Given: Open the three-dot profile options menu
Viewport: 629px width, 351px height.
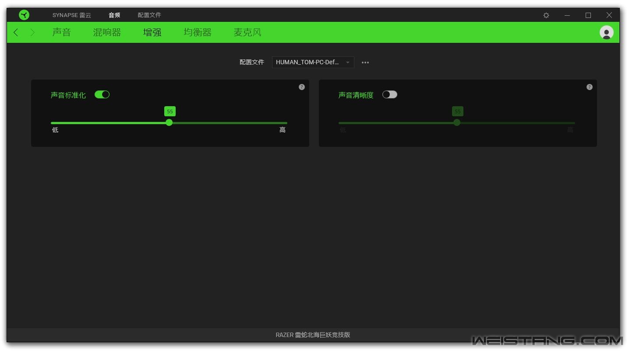Looking at the screenshot, I should 365,63.
